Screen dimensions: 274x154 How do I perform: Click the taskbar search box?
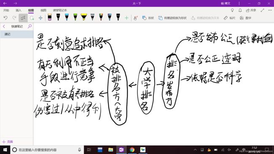pyautogui.click(x=47, y=150)
